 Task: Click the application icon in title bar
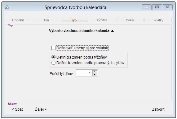7,7
